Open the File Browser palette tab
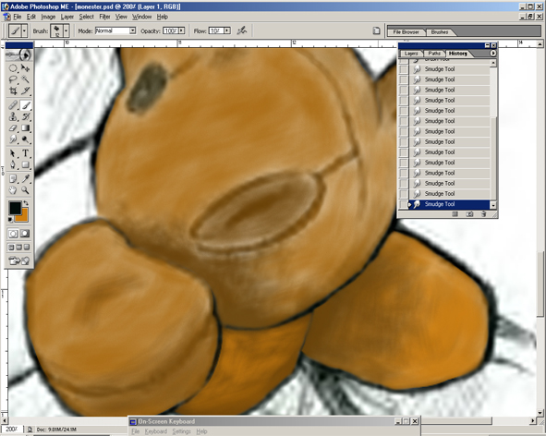The width and height of the screenshot is (546, 436). (x=406, y=32)
